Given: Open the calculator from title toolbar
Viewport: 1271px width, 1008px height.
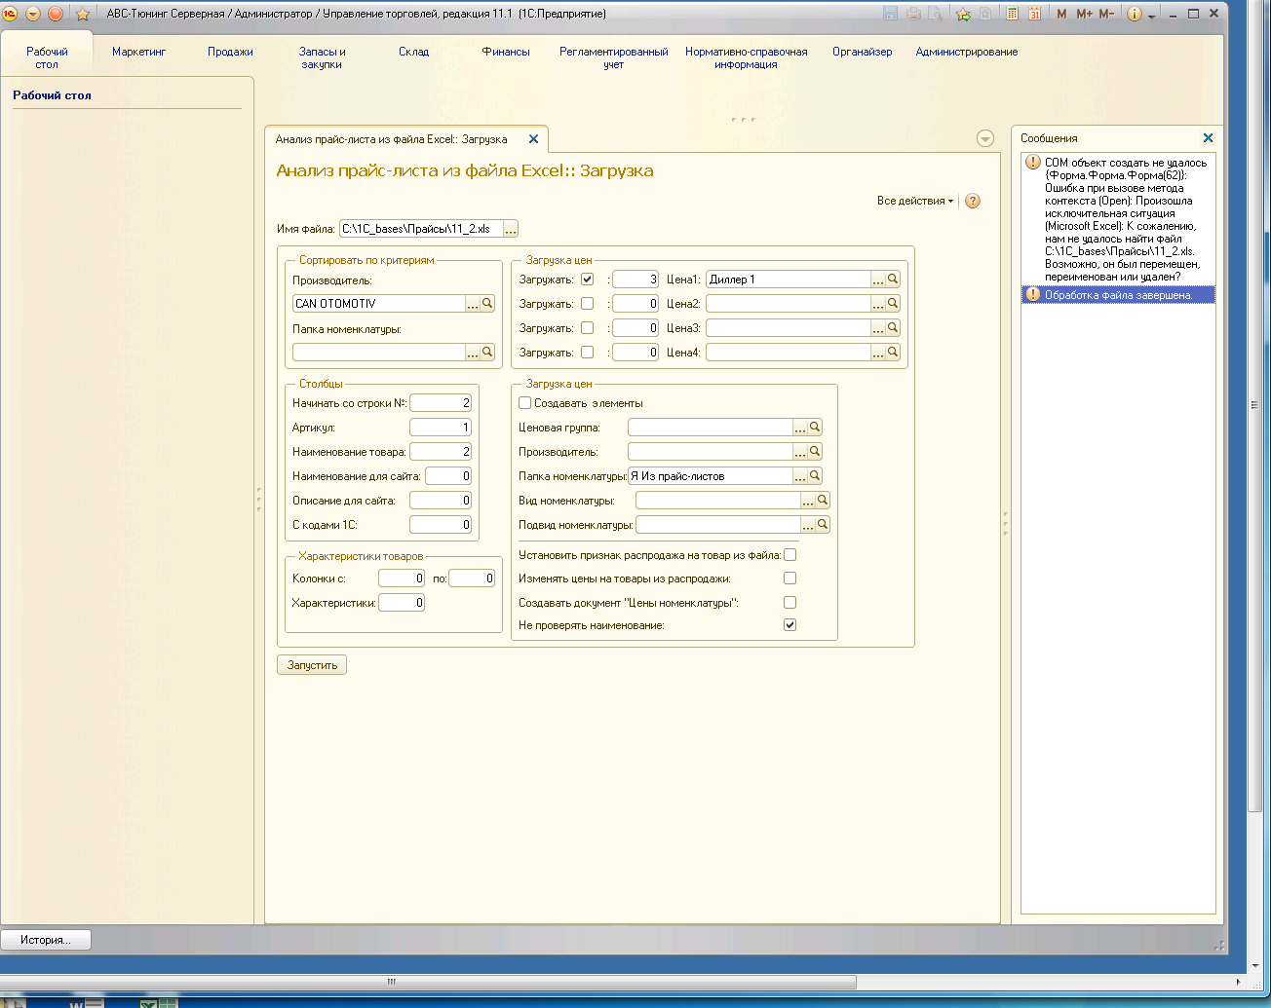Looking at the screenshot, I should (x=1013, y=14).
